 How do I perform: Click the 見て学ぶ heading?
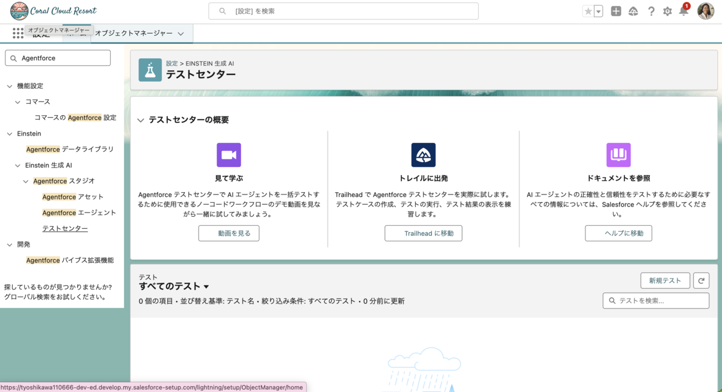229,179
